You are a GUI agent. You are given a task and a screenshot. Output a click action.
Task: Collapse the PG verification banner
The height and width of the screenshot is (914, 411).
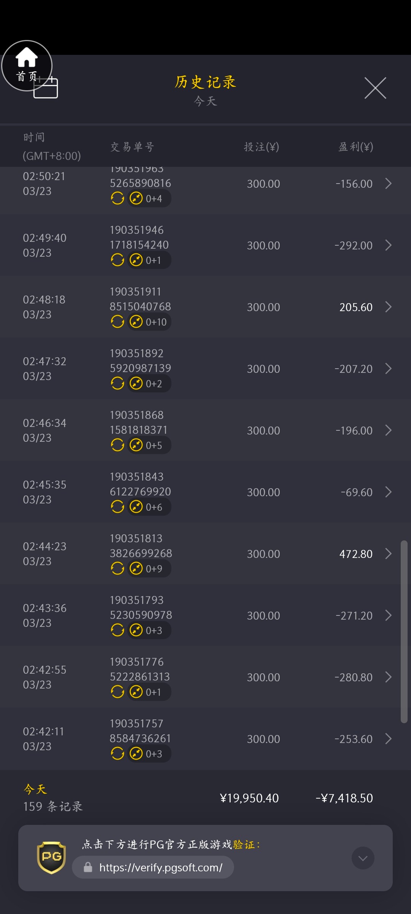point(363,858)
